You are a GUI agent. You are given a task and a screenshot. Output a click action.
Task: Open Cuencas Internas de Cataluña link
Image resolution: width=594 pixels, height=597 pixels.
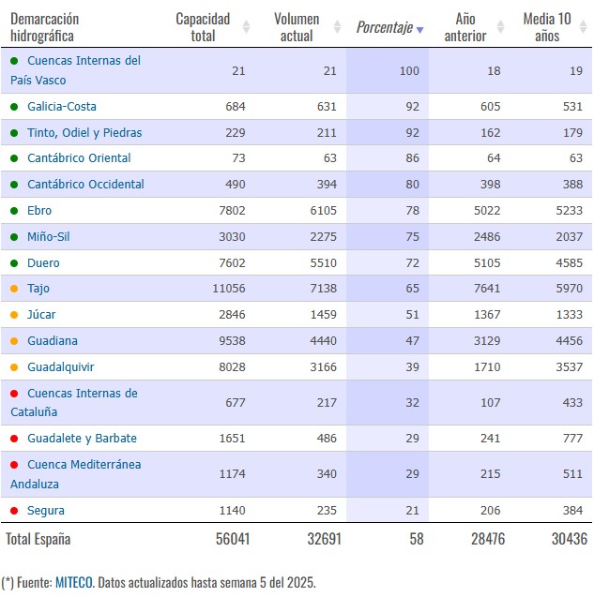point(74,402)
